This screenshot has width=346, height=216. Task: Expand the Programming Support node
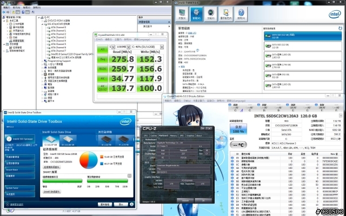(x=42, y=61)
